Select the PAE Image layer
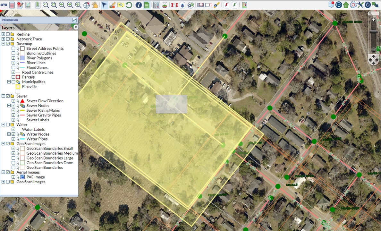The height and width of the screenshot is (231, 381). [36, 177]
